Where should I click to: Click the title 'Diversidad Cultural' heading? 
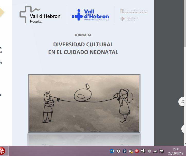83,44
